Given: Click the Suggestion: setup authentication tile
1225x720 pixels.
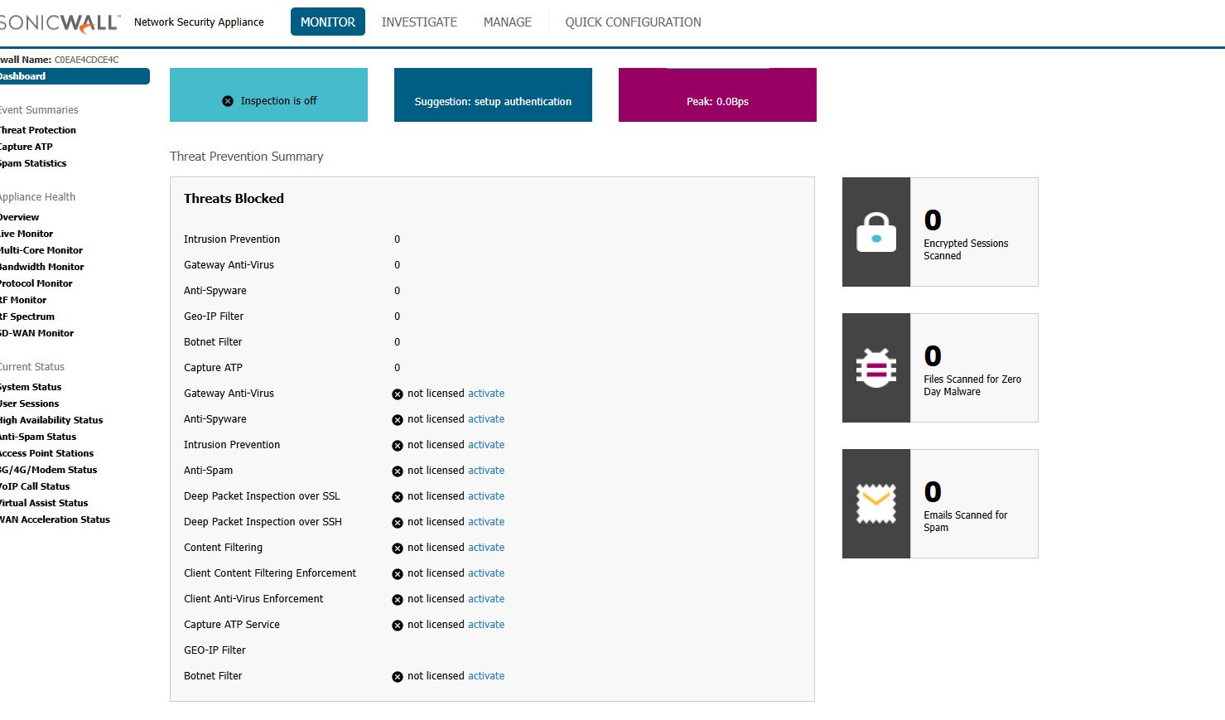Looking at the screenshot, I should [493, 94].
